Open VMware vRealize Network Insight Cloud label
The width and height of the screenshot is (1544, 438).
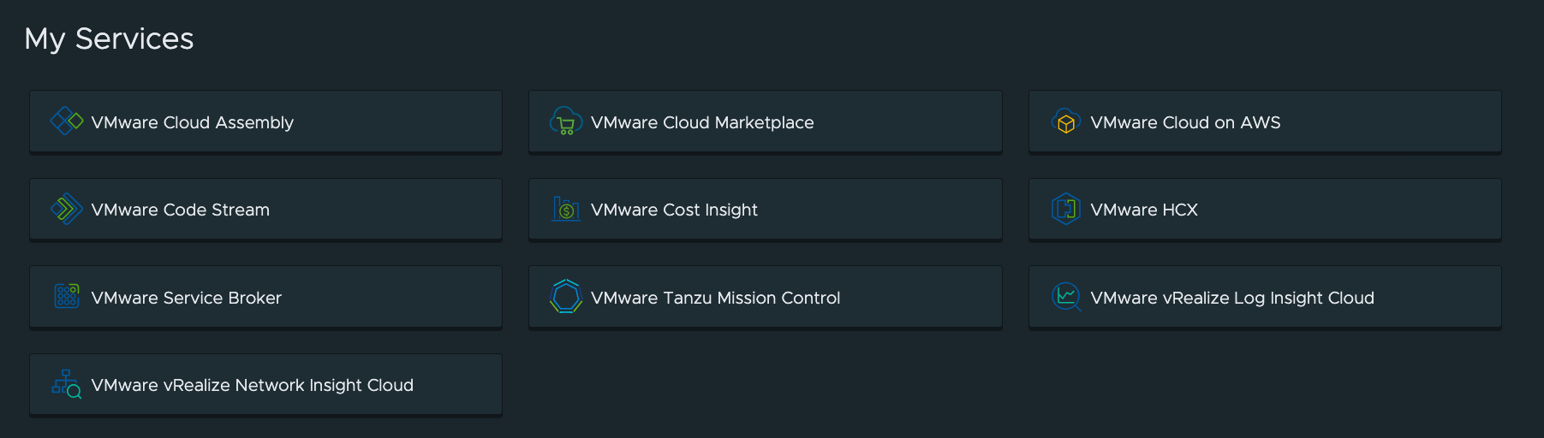click(x=252, y=385)
